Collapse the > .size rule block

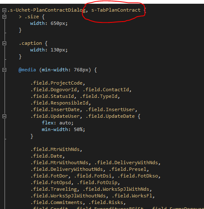[4, 17]
